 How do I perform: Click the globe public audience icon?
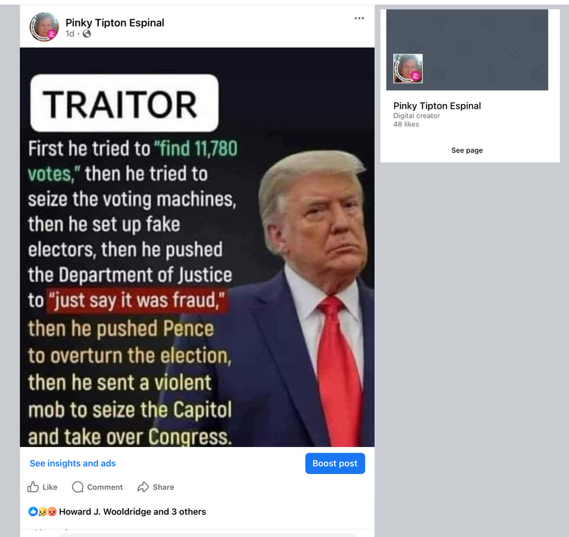coord(87,34)
